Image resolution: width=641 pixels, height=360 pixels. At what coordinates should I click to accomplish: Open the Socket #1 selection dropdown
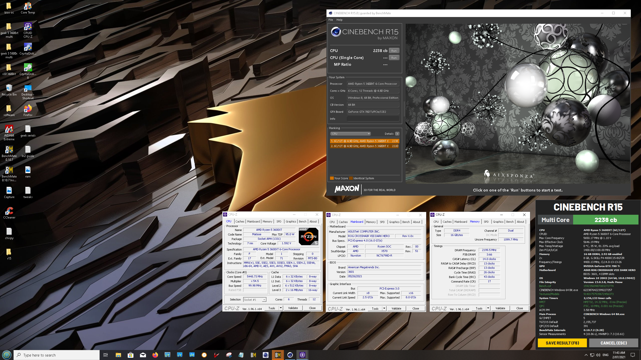(255, 300)
